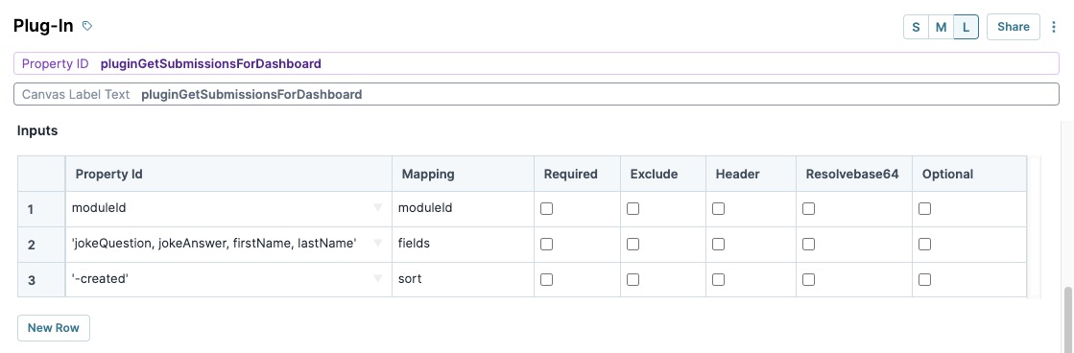Open the moduleId property dropdown arrow

pyautogui.click(x=377, y=208)
